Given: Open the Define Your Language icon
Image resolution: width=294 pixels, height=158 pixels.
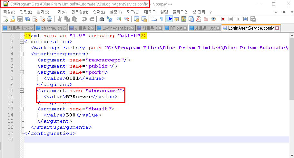Looking at the screenshot, I should [x=176, y=19].
